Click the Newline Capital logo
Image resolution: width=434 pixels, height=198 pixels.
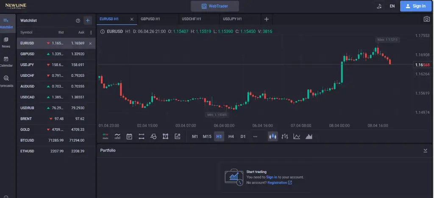(x=16, y=6)
